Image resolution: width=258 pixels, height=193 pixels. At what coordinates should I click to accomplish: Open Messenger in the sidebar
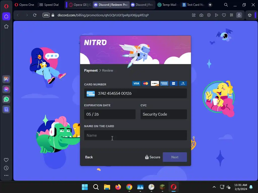tap(6, 89)
